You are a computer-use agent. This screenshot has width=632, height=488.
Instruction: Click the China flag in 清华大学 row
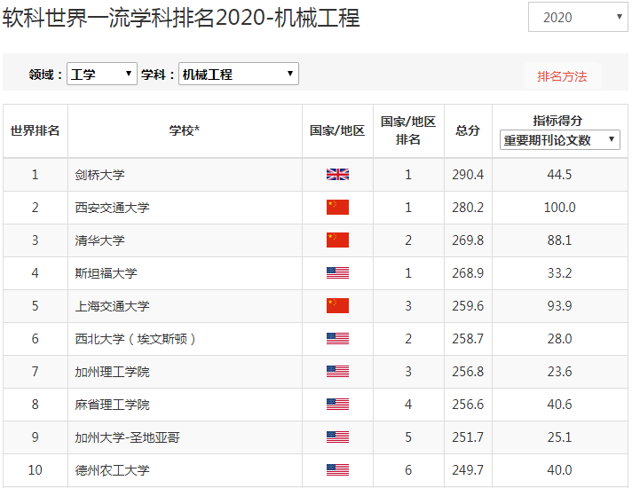tap(337, 240)
